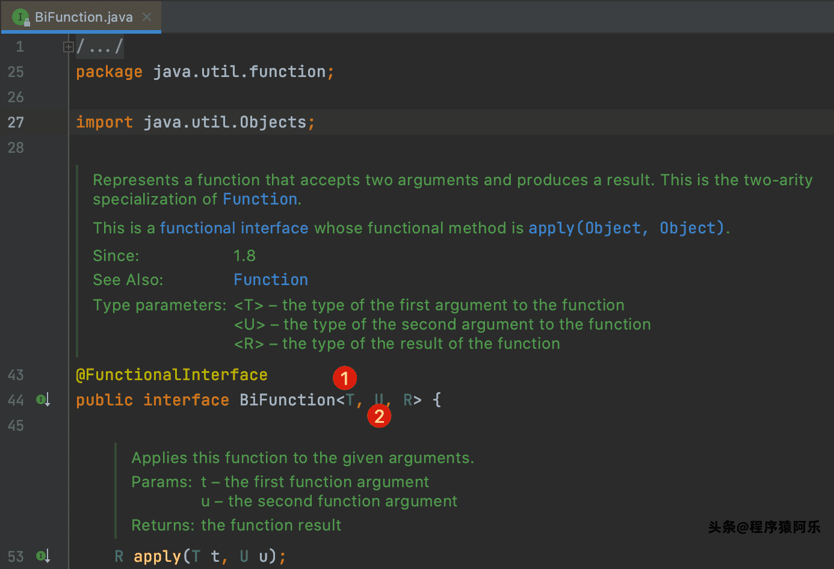Image resolution: width=834 pixels, height=569 pixels.
Task: Click line number 45 in the gutter
Action: (16, 425)
